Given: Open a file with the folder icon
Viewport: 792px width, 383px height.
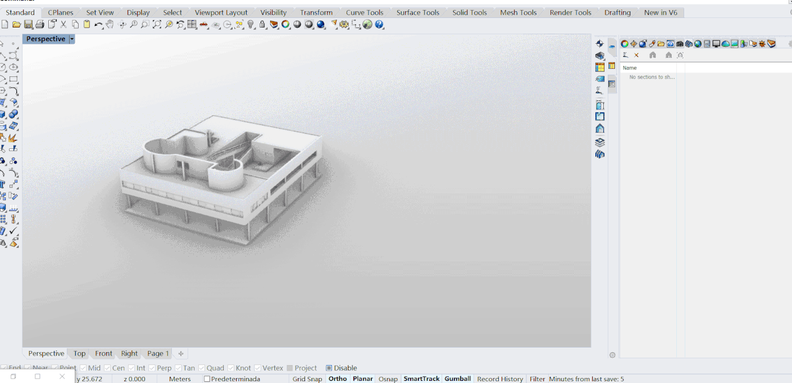Looking at the screenshot, I should click(x=16, y=25).
